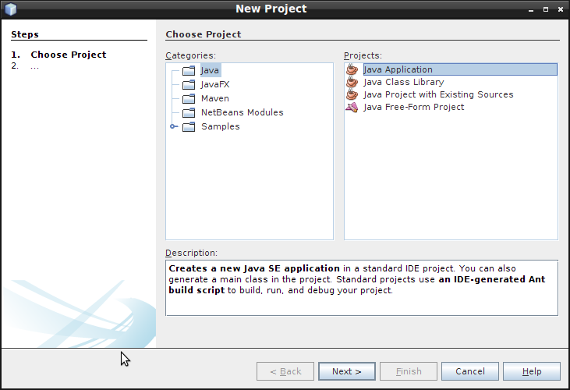Open Help for the wizard
The width and height of the screenshot is (570, 390).
pyautogui.click(x=532, y=371)
